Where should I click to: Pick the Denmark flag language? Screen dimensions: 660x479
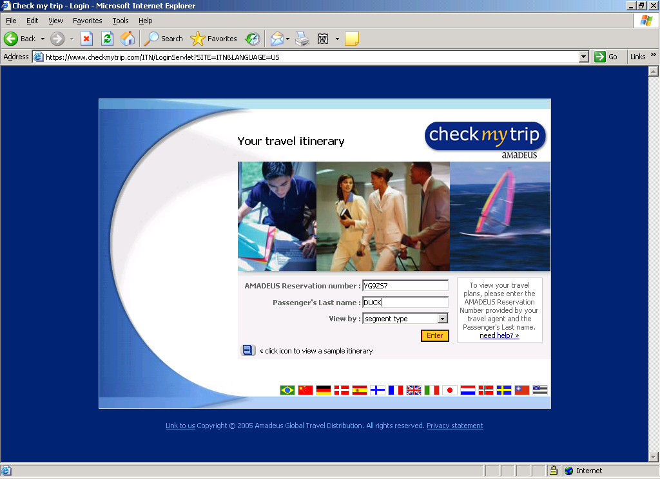342,390
